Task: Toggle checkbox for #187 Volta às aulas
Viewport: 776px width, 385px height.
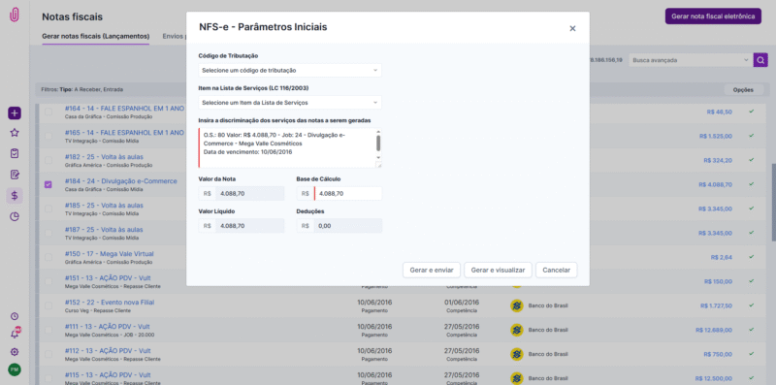Action: (x=48, y=233)
